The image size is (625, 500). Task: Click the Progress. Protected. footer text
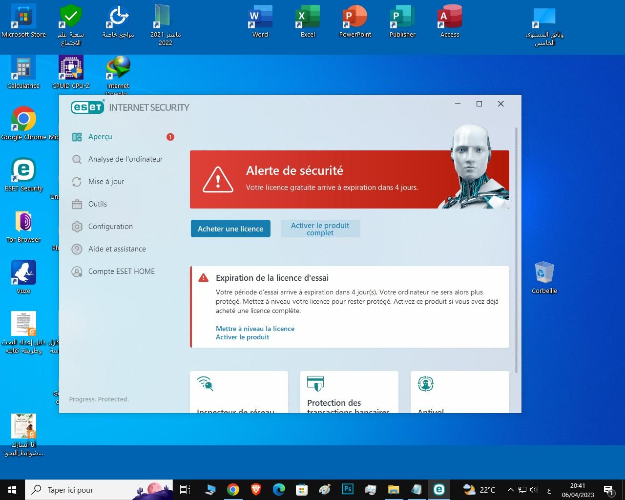[x=99, y=399]
